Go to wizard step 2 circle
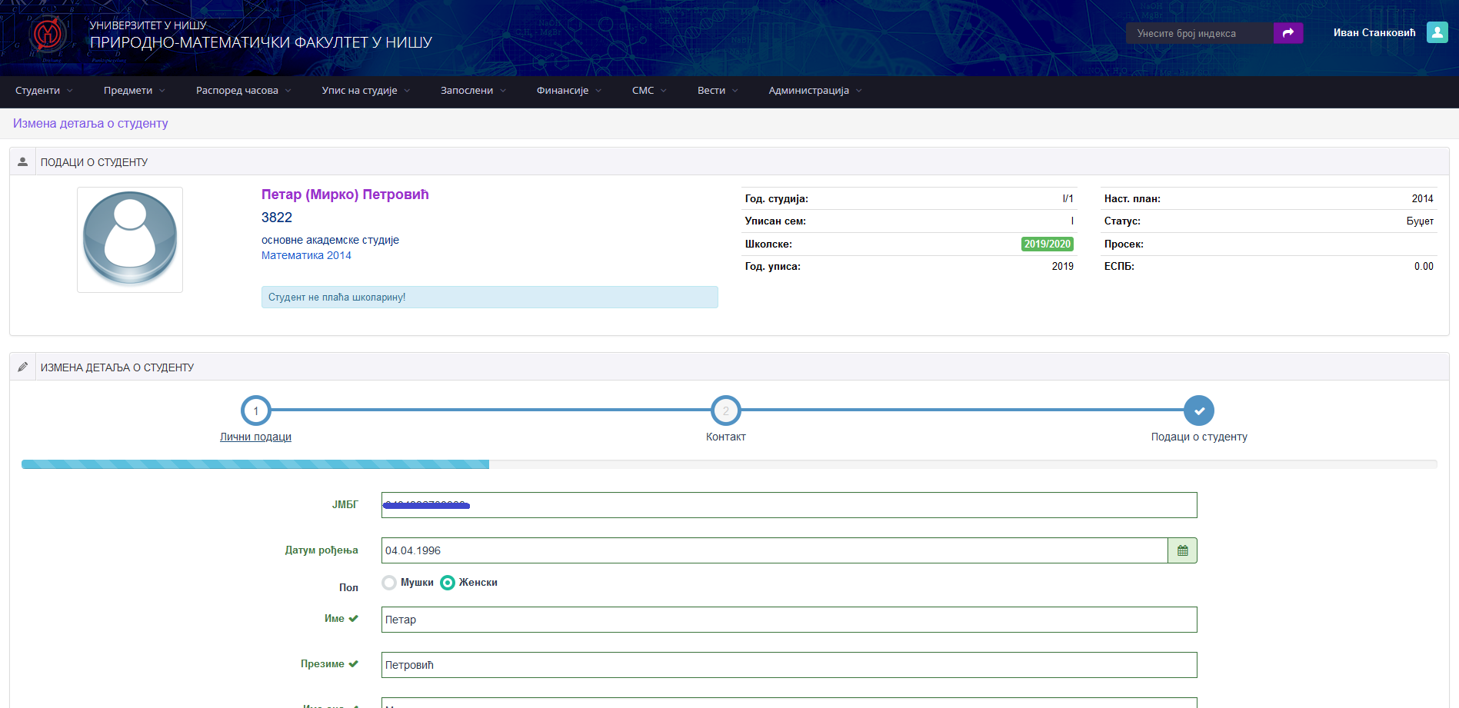Viewport: 1459px width, 708px height. click(725, 411)
